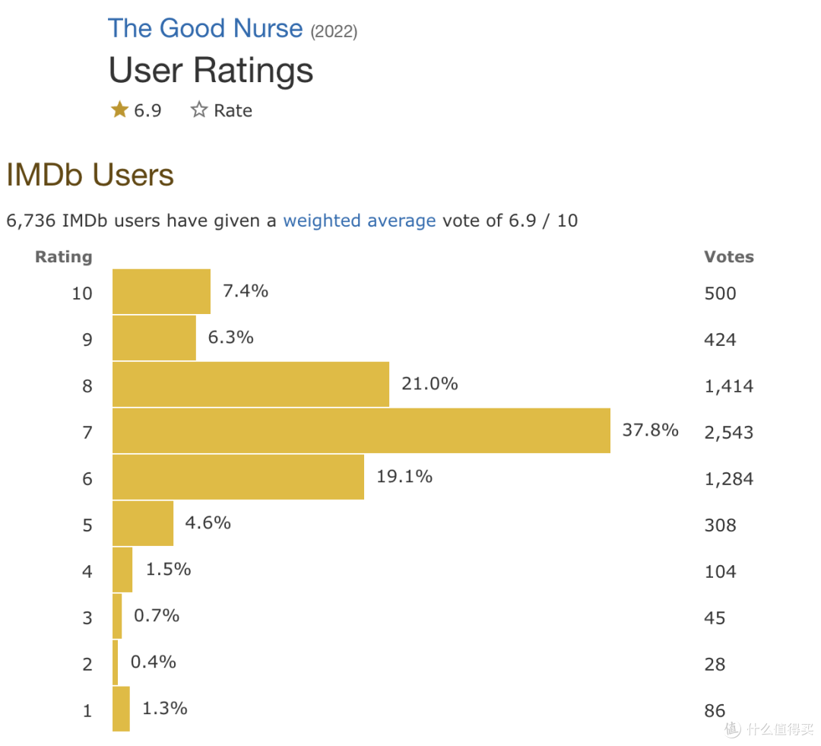Image resolution: width=821 pixels, height=746 pixels.
Task: Click the 2,543 votes count
Action: click(x=728, y=433)
